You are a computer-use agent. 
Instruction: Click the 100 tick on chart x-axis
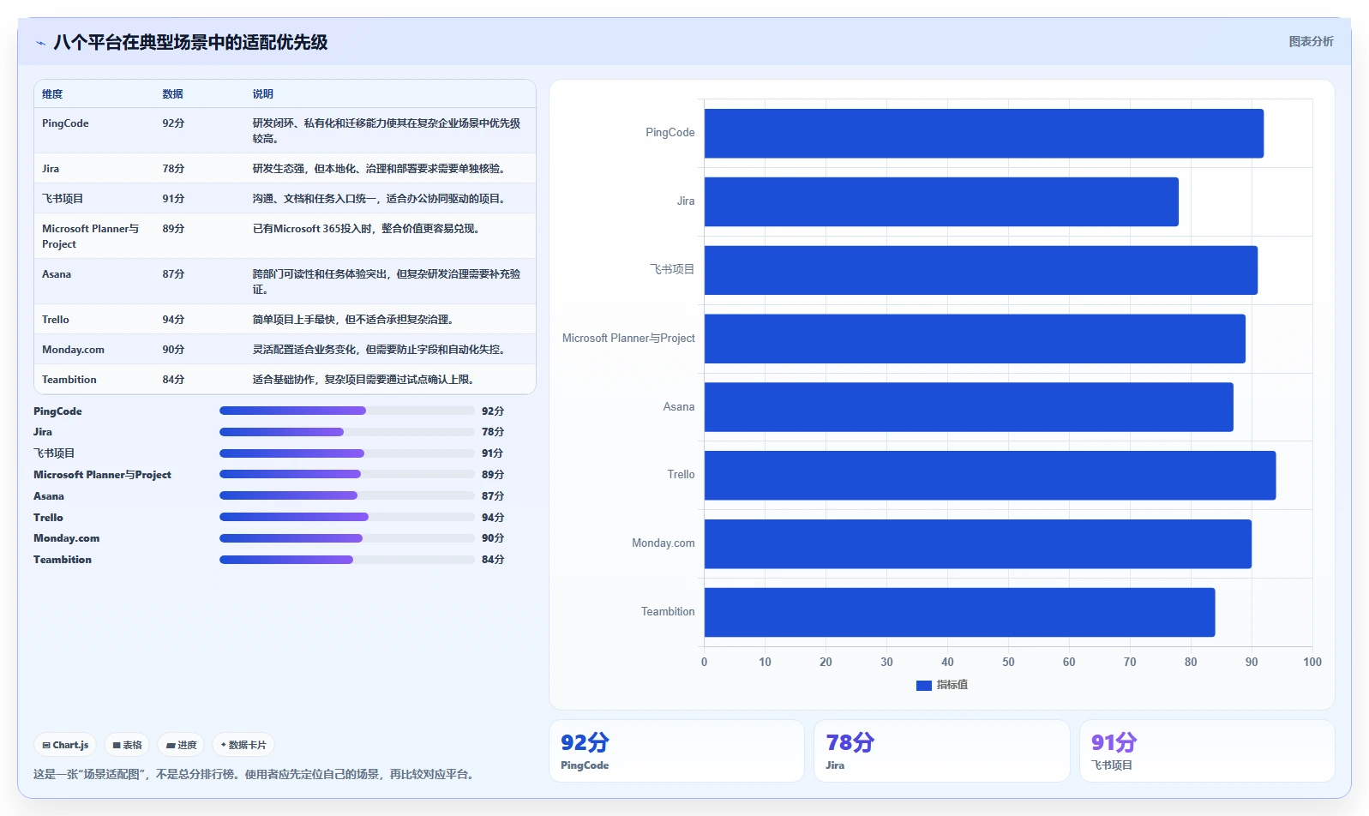coord(1312,662)
